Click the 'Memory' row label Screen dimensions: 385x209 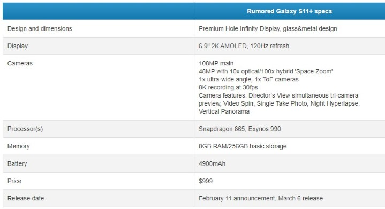tap(18, 146)
